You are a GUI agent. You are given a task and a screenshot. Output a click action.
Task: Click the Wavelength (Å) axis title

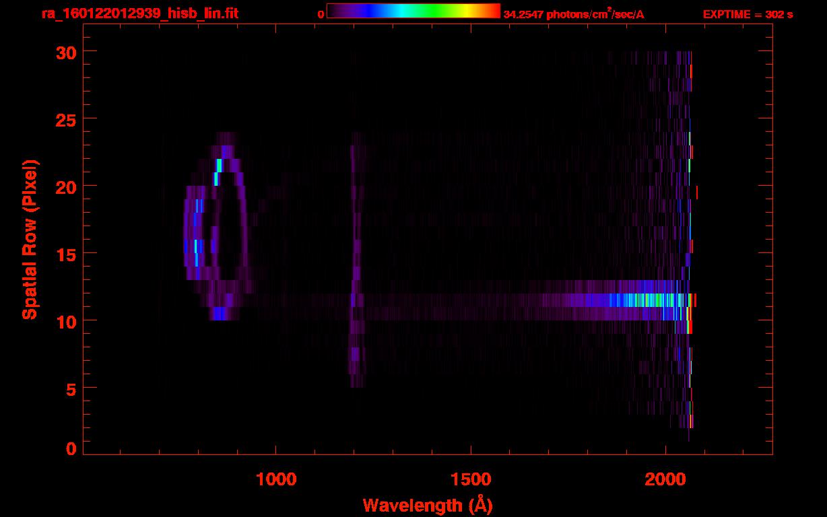(x=427, y=505)
